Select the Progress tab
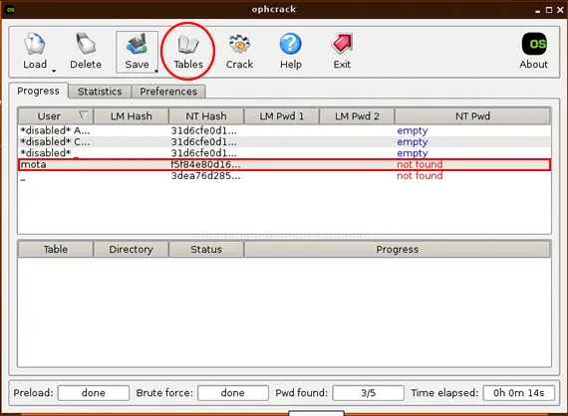The image size is (568, 416). pyautogui.click(x=39, y=91)
